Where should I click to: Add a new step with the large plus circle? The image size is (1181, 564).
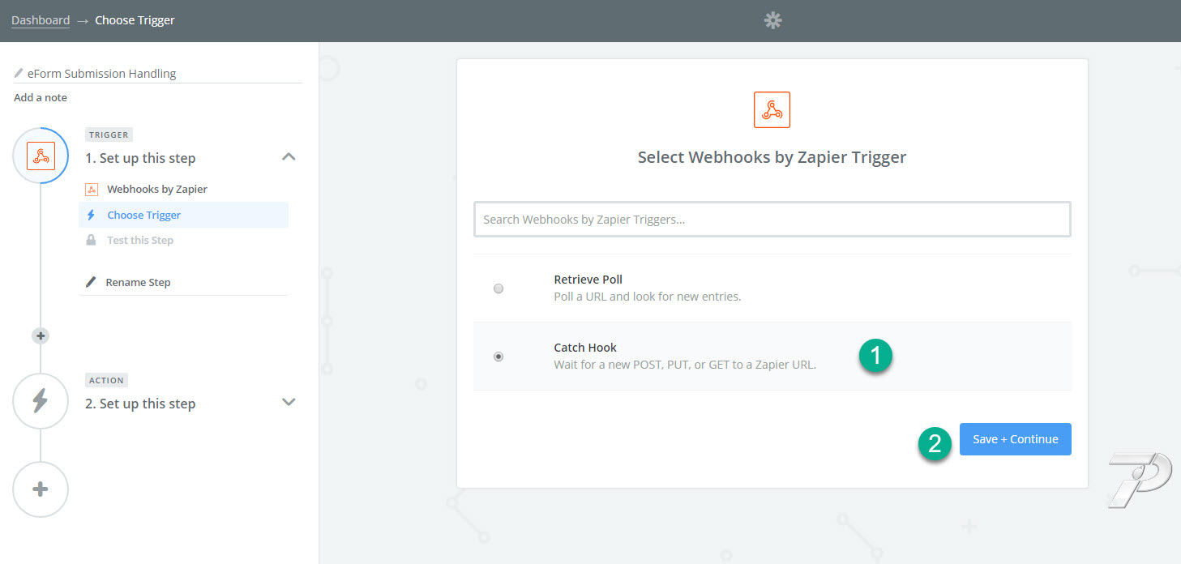click(41, 489)
